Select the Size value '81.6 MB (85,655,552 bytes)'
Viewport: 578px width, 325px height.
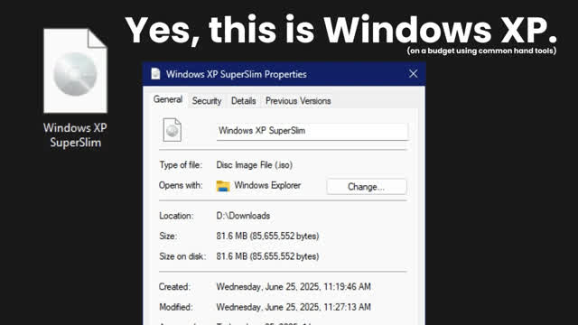coord(267,236)
